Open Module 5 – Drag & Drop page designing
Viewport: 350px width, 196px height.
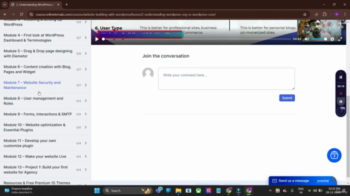(x=38, y=53)
